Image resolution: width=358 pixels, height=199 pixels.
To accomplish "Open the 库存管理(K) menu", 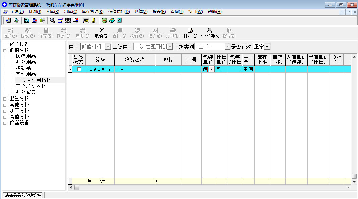I will [x=93, y=12].
